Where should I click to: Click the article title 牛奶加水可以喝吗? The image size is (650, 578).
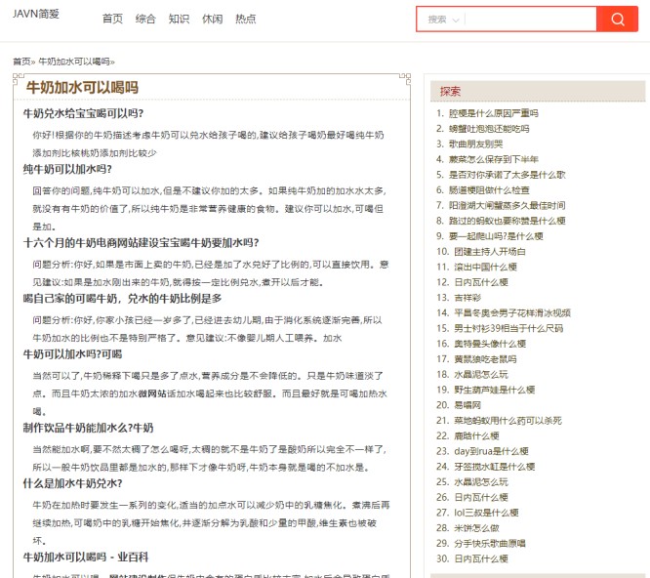(82, 88)
